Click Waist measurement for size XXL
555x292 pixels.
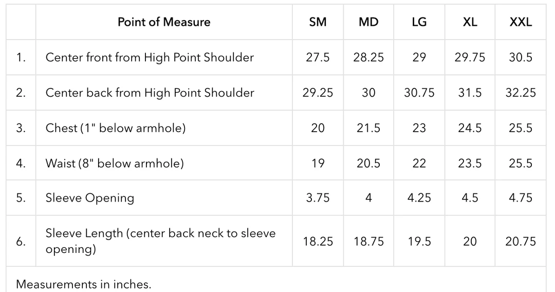coord(520,163)
